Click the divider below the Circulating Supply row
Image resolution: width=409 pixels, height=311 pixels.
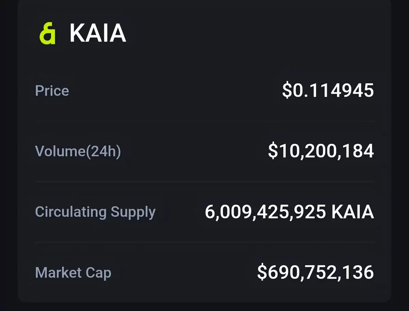click(x=204, y=242)
